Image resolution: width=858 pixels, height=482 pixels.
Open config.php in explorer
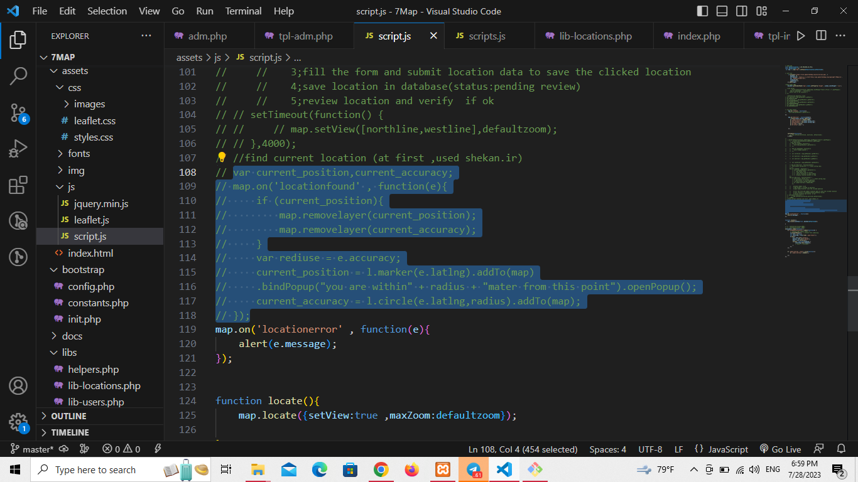pos(100,286)
